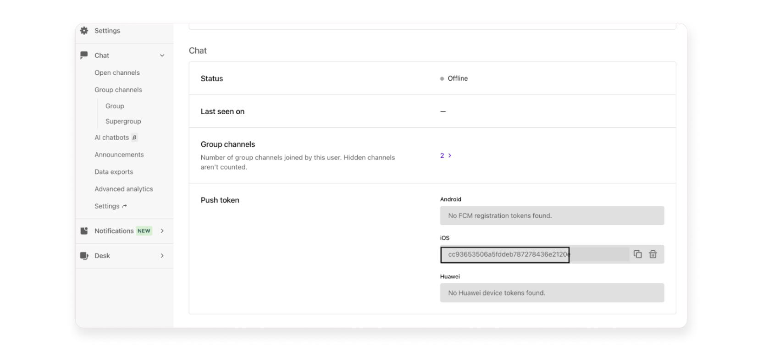Click the Push token label
This screenshot has width=763, height=352.
pos(220,200)
